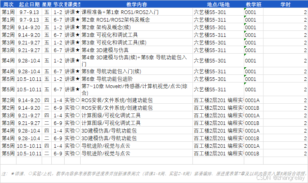Select cell '第4章 3D建模与仿真(续)+第5章 导航功能包入门'
Viewport: 308px width, 183px height.
(x=136, y=60)
